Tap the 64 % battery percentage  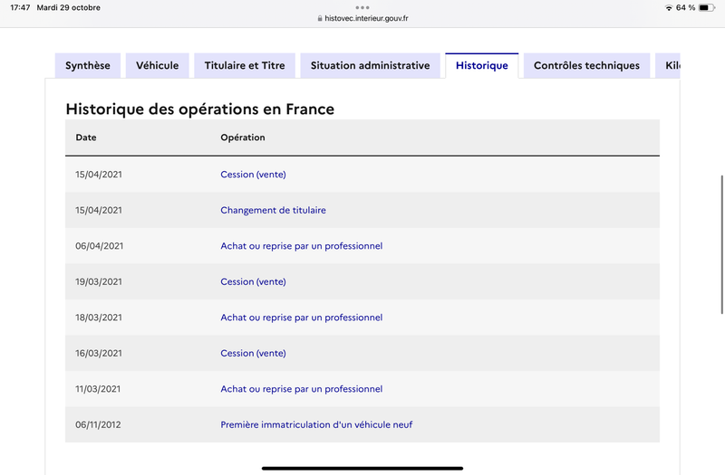pos(685,8)
